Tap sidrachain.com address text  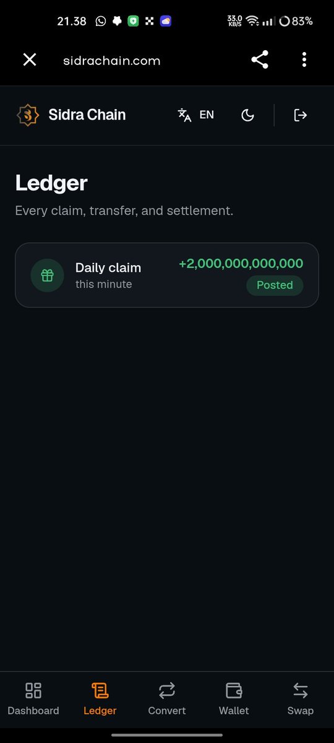112,61
